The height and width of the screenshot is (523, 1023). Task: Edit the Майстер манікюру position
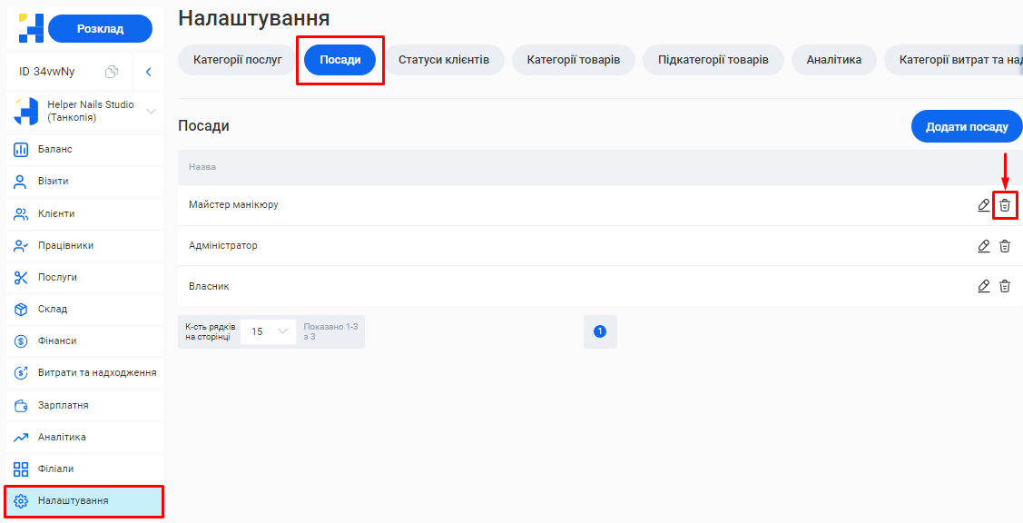tap(984, 205)
